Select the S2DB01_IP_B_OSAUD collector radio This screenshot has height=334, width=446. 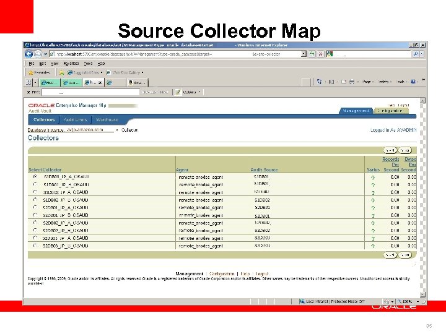[x=35, y=215]
